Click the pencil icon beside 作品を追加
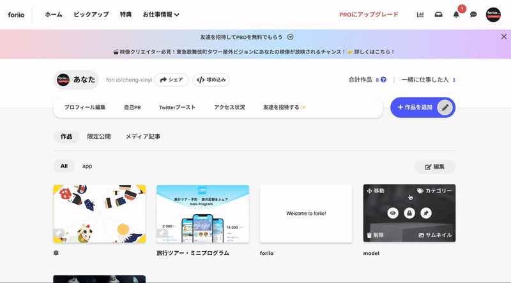 coord(446,108)
